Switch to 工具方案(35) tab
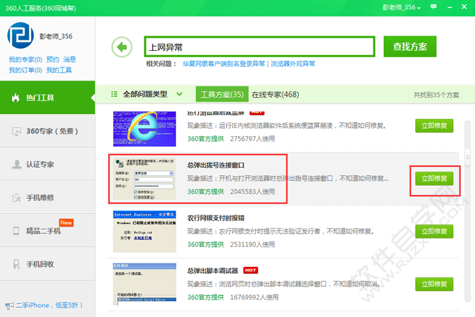 [222, 94]
